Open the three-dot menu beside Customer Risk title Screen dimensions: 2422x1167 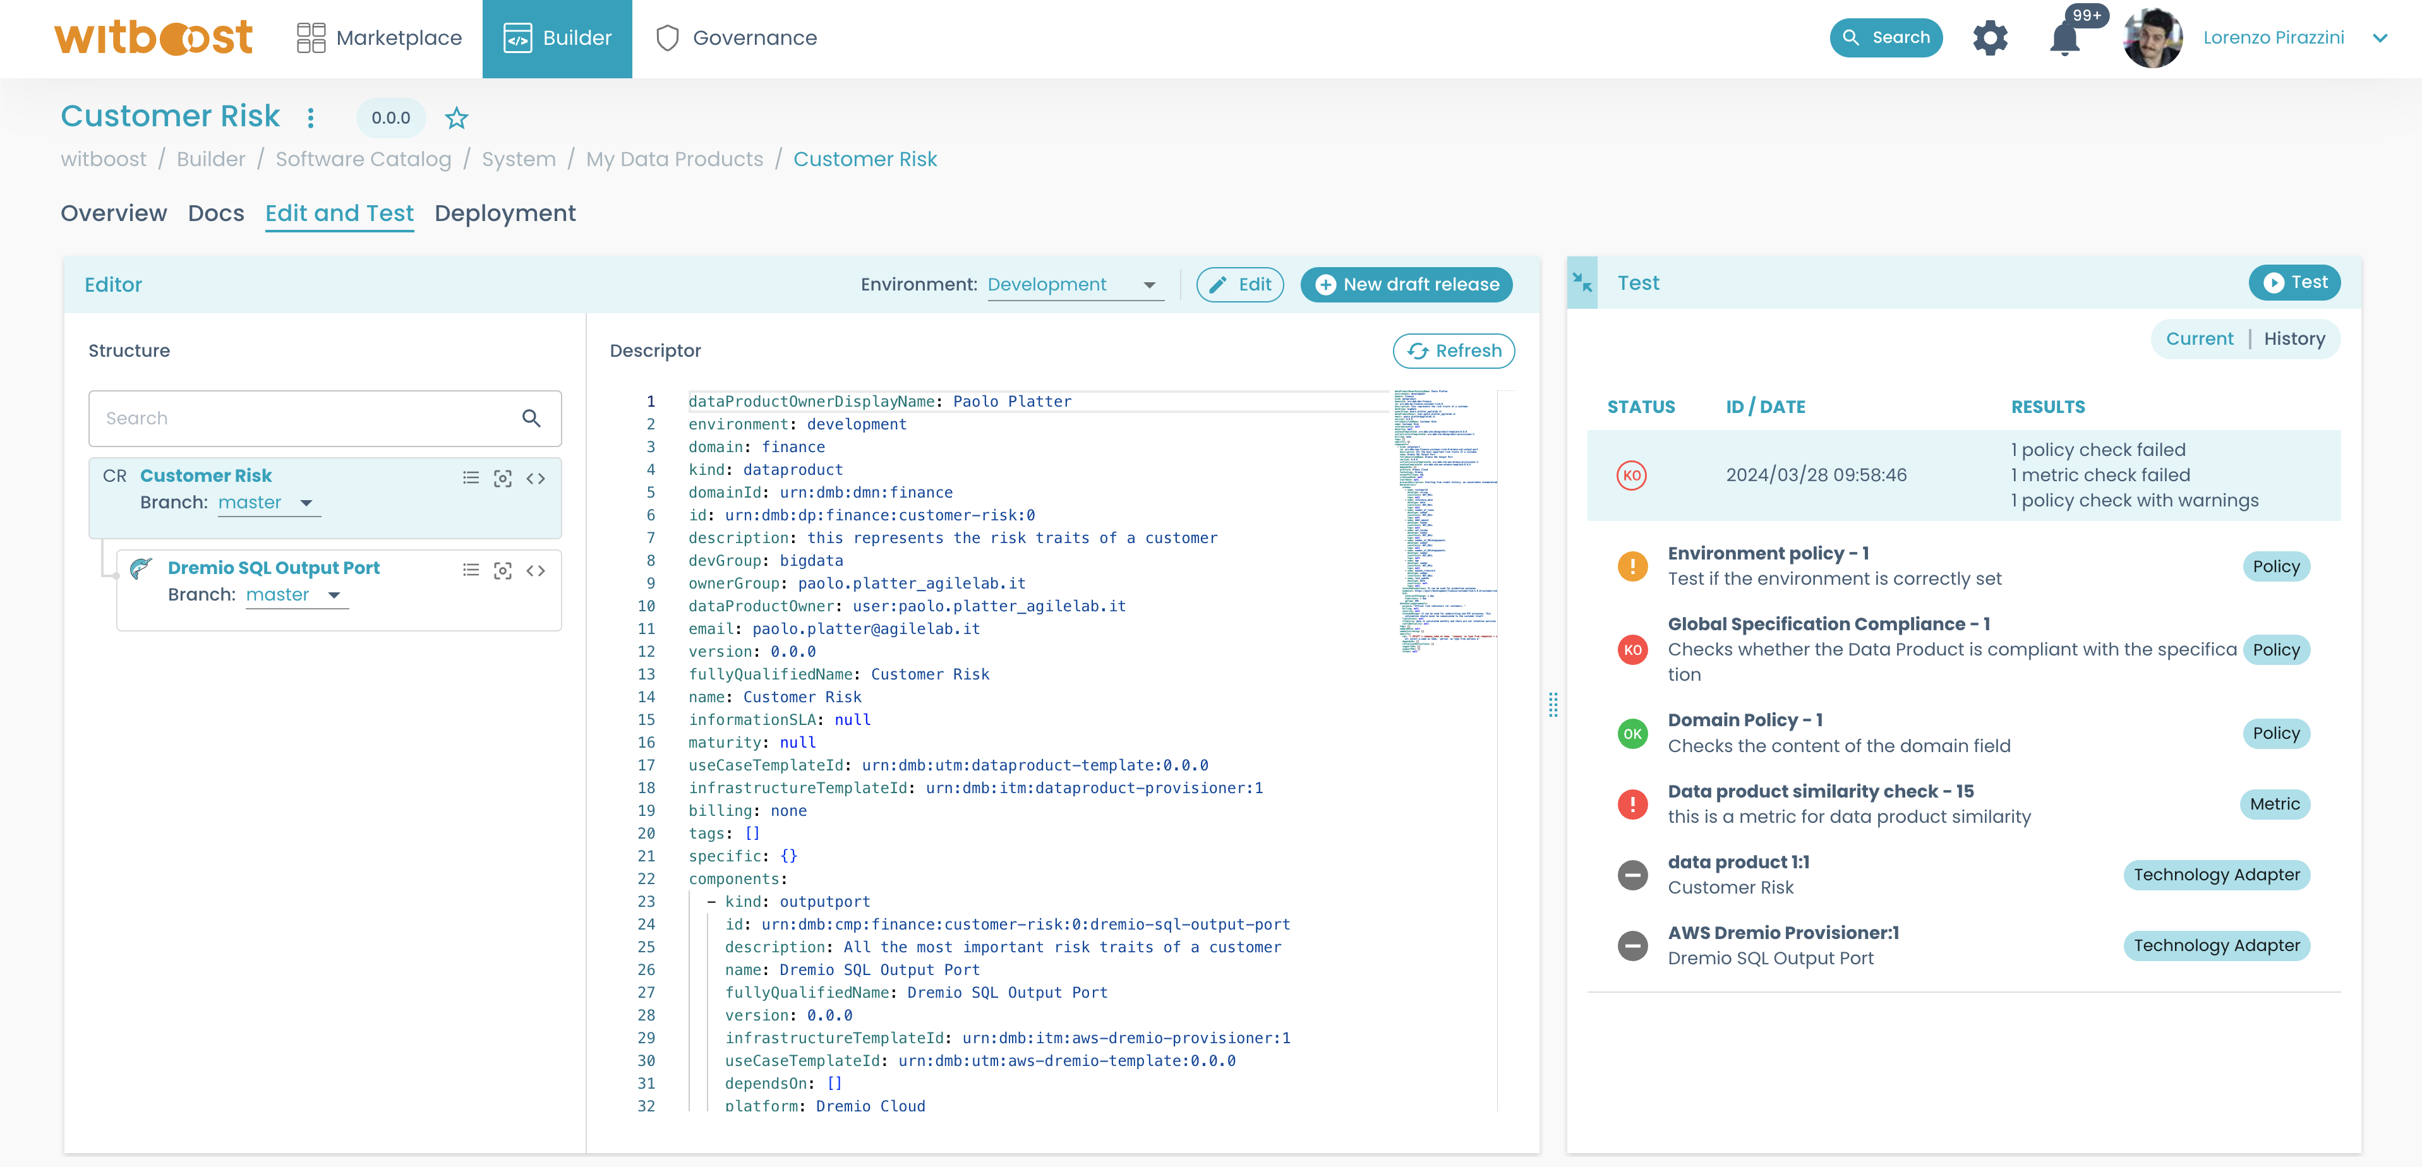point(311,118)
